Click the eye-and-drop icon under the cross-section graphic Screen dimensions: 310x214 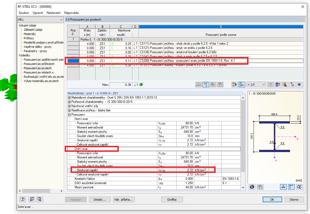[260, 187]
